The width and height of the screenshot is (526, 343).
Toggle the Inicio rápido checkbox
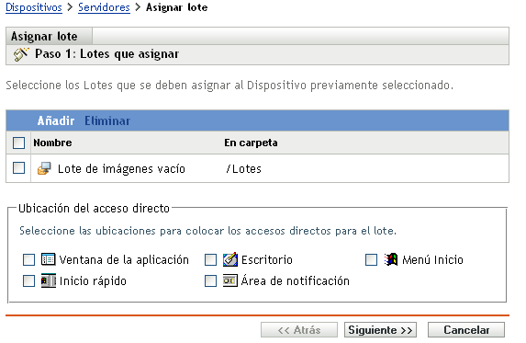coord(28,280)
